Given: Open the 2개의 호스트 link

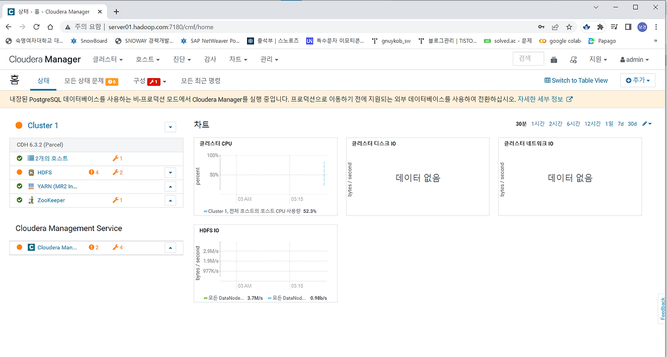Looking at the screenshot, I should click(52, 158).
